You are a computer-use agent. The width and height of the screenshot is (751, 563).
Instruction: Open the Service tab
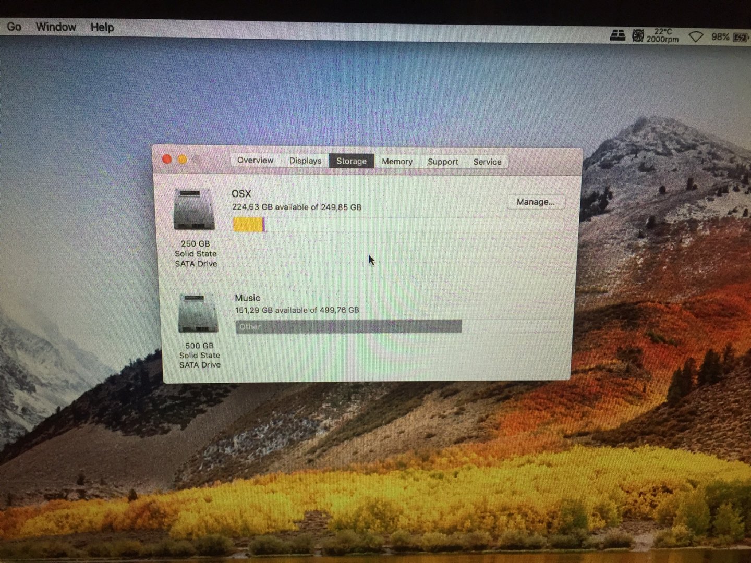pos(487,162)
